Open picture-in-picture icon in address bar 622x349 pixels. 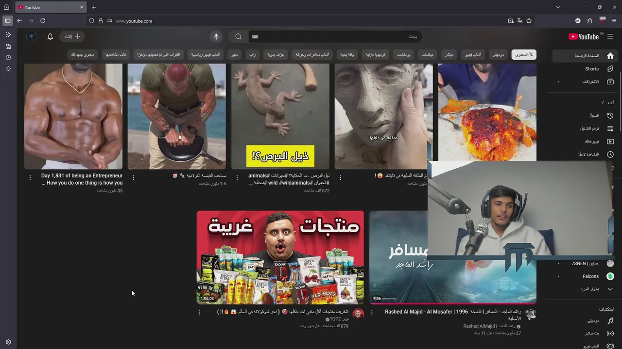(511, 21)
